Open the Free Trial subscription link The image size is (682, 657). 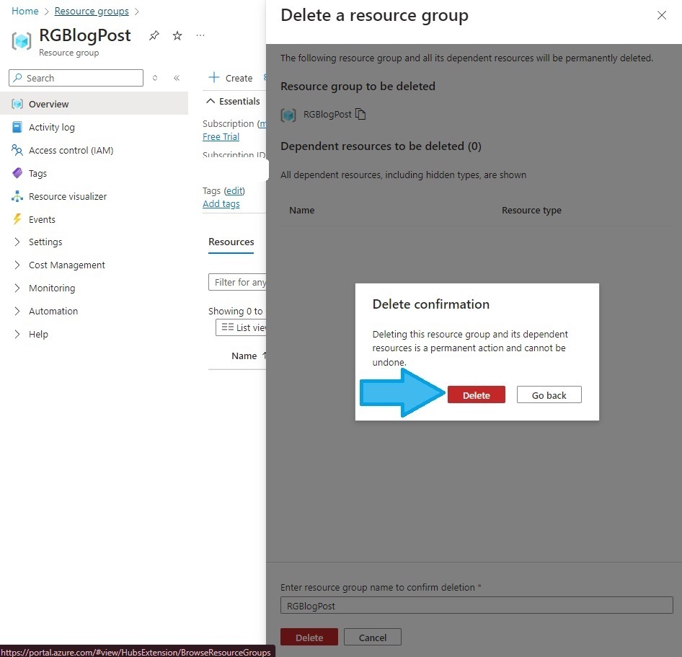coord(221,136)
